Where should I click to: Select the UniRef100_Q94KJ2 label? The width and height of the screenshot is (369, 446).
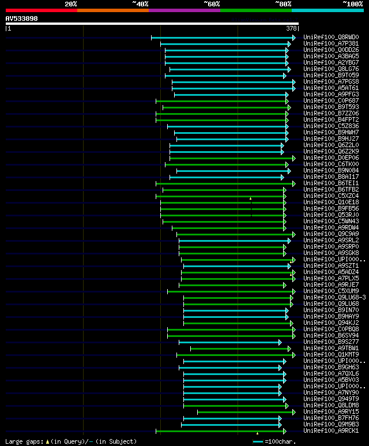click(331, 323)
